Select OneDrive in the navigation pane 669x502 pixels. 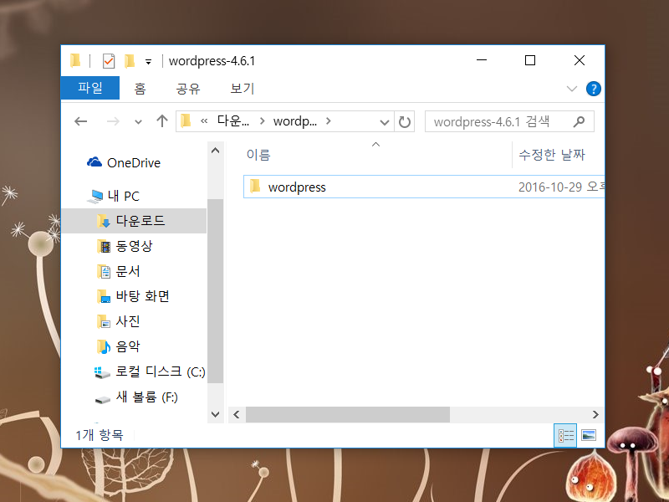point(134,162)
